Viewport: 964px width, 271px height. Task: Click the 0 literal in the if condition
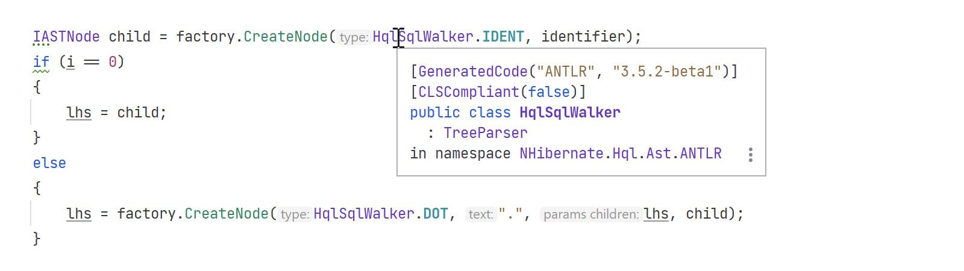[x=113, y=62]
